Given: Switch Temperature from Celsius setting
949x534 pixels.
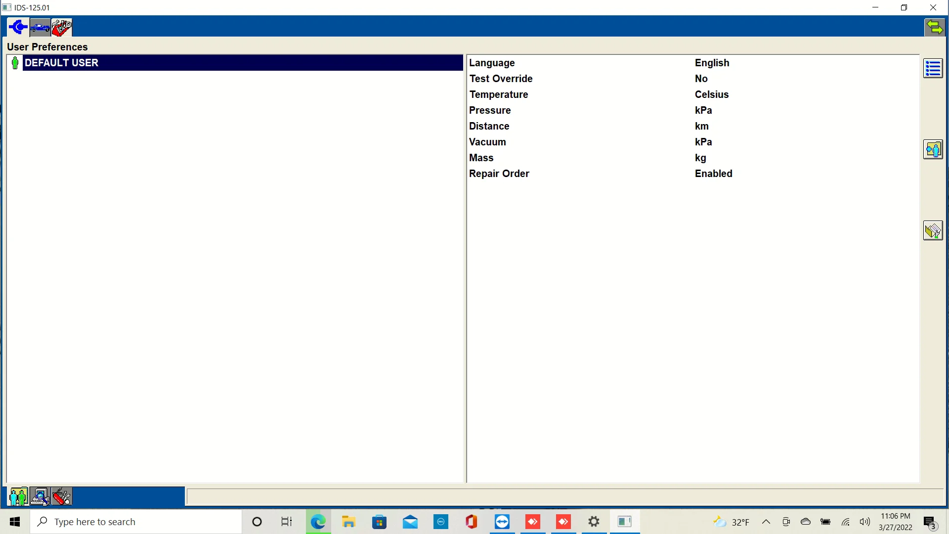Looking at the screenshot, I should (x=712, y=94).
